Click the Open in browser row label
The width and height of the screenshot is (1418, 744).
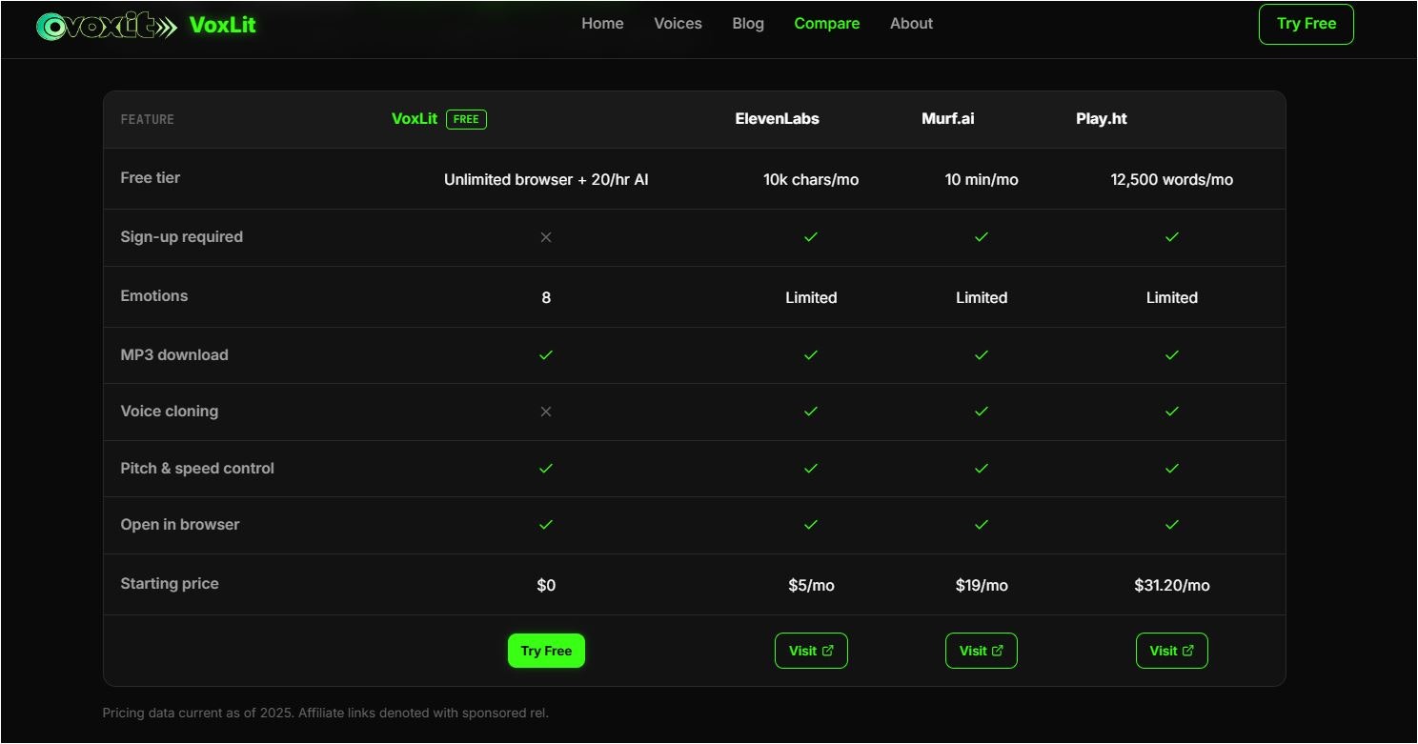[x=180, y=524]
